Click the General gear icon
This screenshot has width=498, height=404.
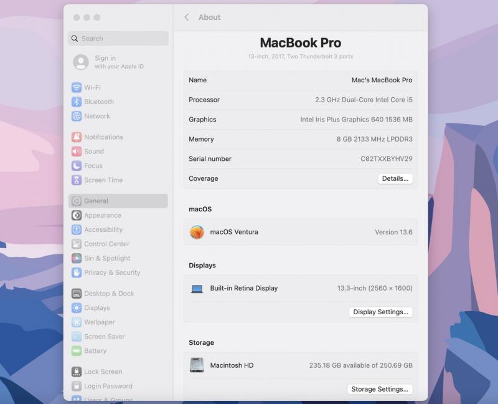click(76, 201)
